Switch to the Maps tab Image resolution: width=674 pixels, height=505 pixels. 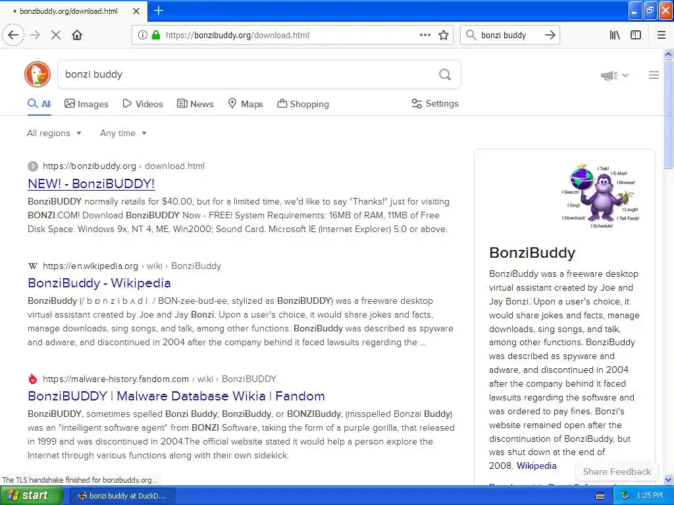pos(246,104)
